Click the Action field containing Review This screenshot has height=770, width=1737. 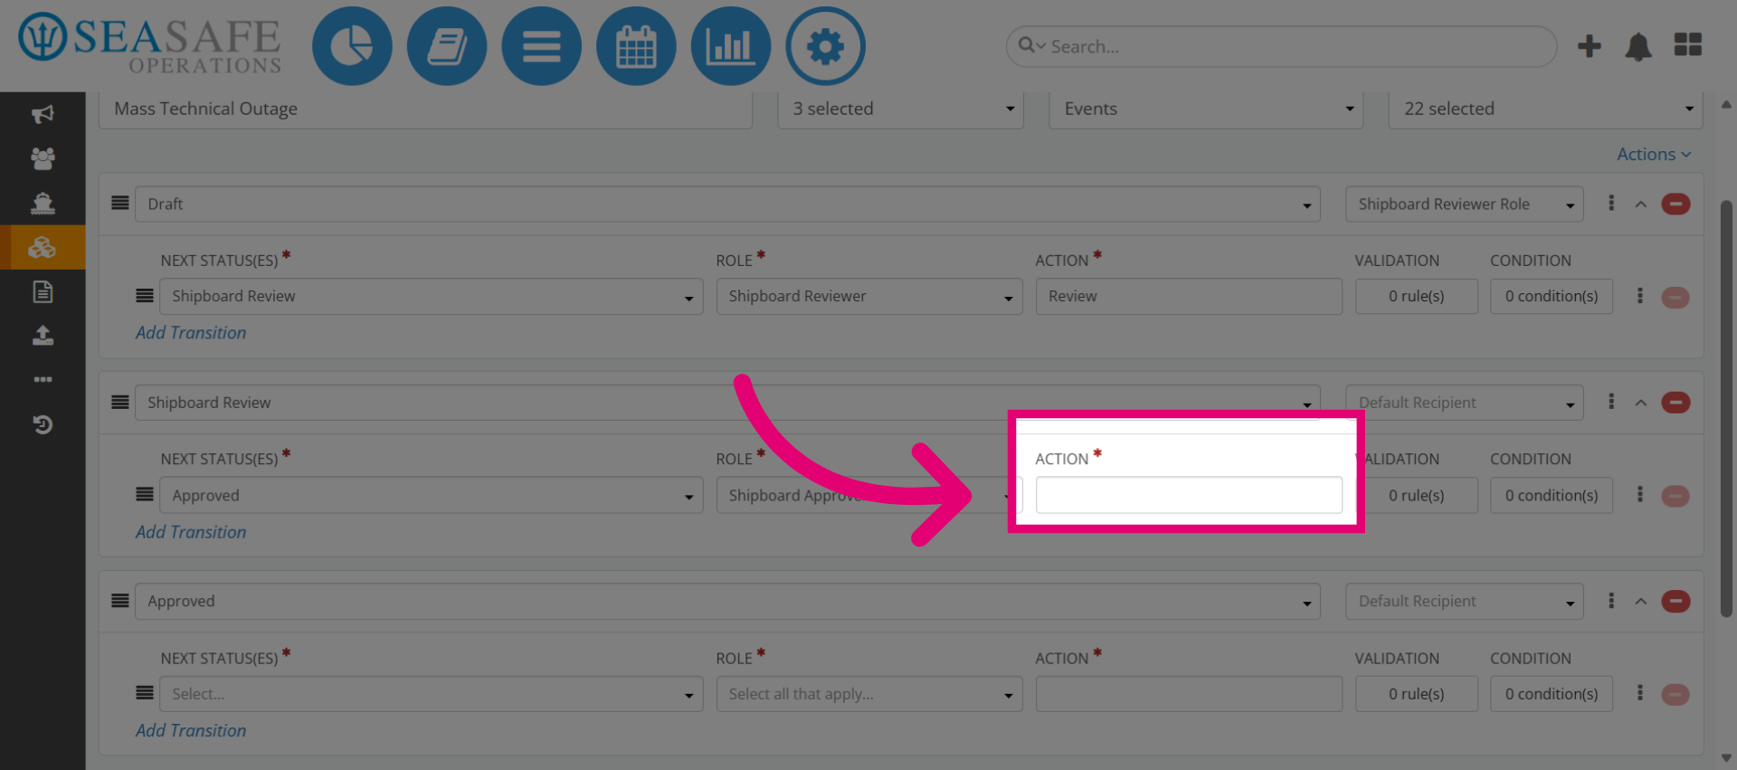click(1188, 297)
